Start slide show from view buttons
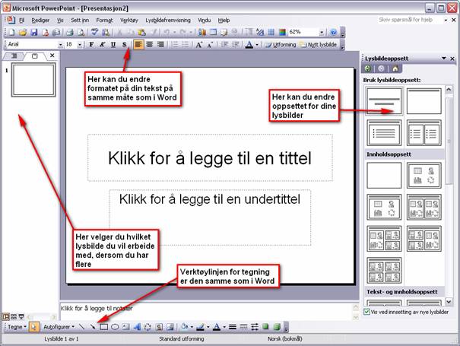This screenshot has height=346, width=460. coord(21,316)
